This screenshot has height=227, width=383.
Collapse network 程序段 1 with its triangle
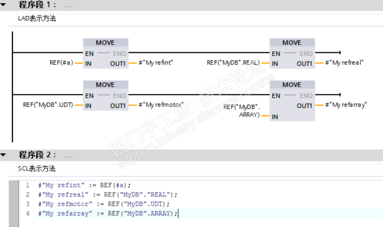tap(3, 5)
